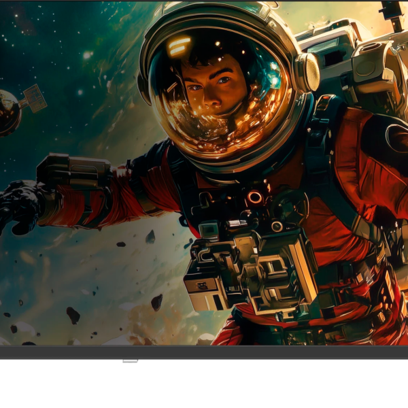Image resolution: width=408 pixels, height=408 pixels.
Task: Click the astronaut's face inside the helmet
Action: (x=214, y=87)
